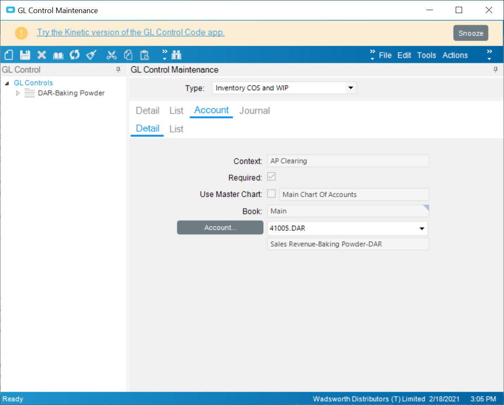This screenshot has width=504, height=405.
Task: Click Wadsworth Distributors (T) Limited in status bar
Action: (x=369, y=399)
